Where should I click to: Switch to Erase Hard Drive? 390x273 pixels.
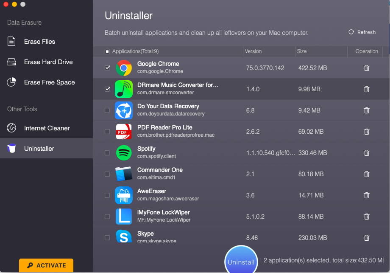(x=46, y=62)
